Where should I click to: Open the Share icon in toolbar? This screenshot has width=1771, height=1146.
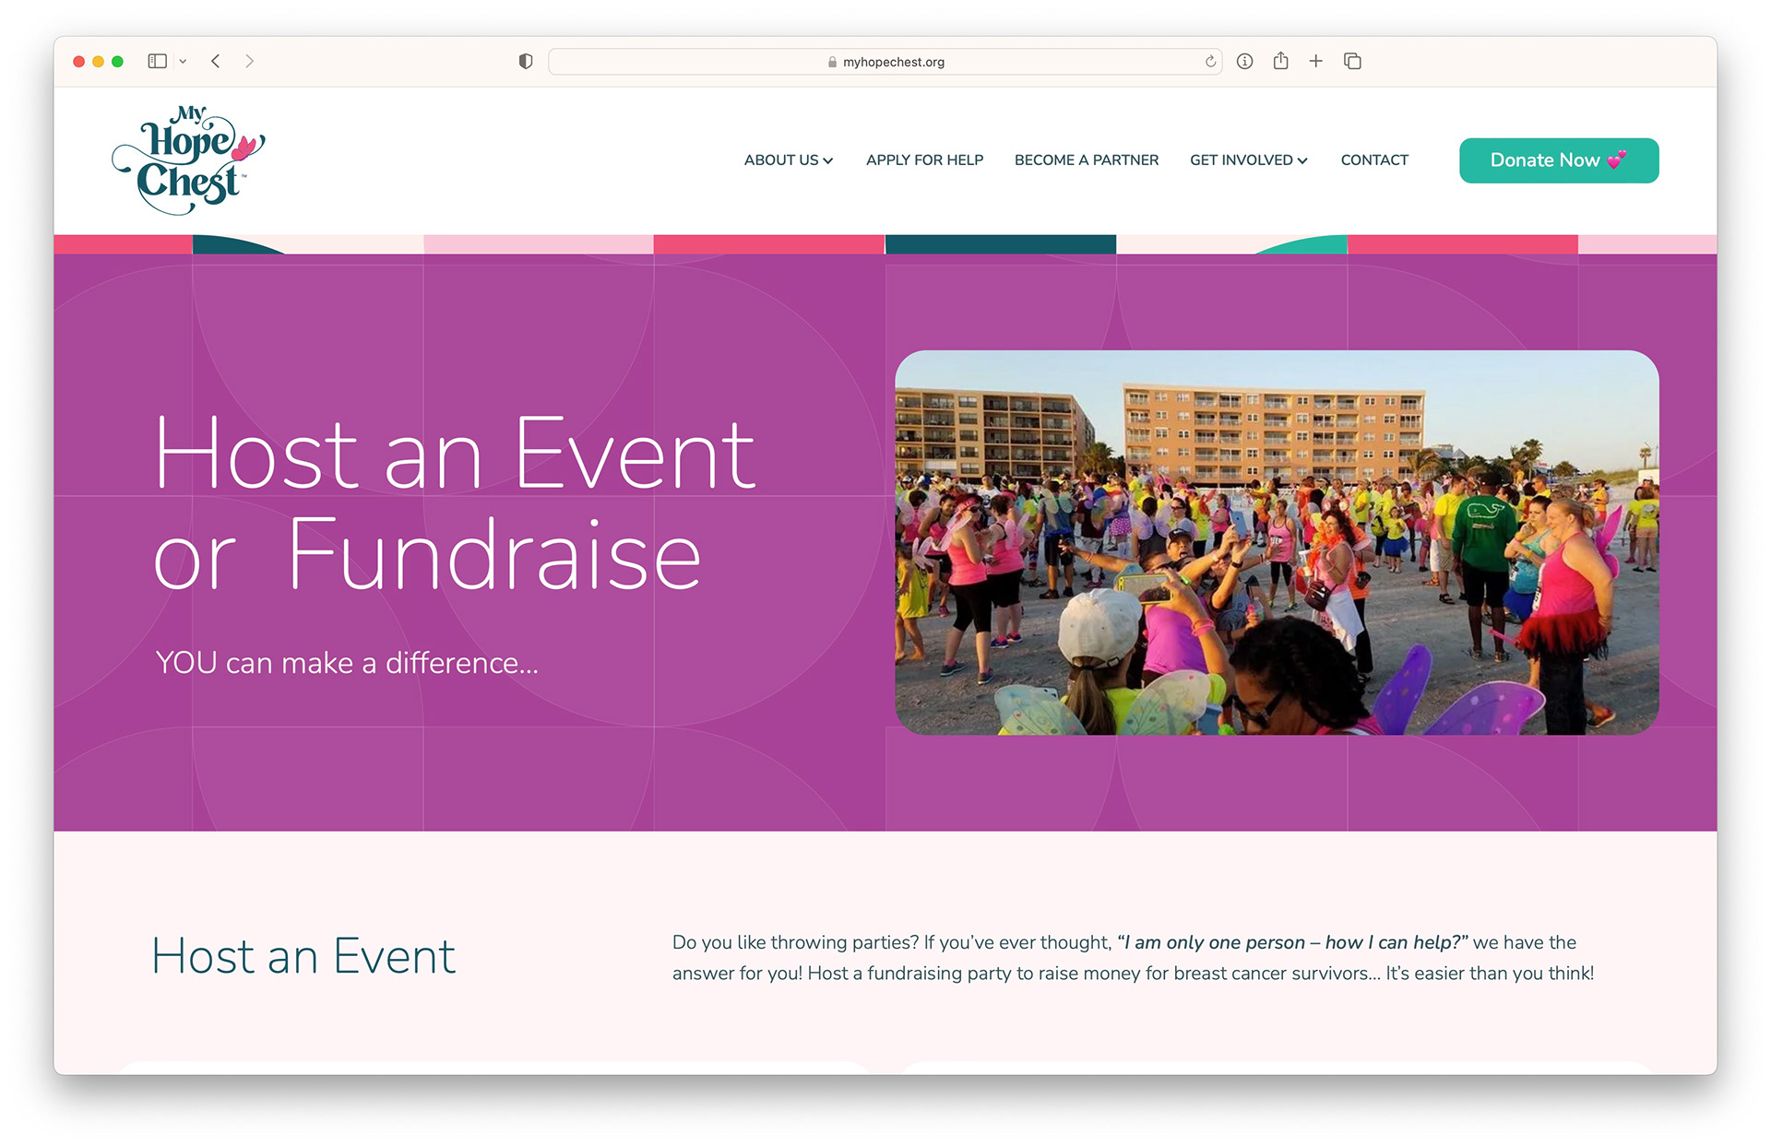pyautogui.click(x=1280, y=62)
